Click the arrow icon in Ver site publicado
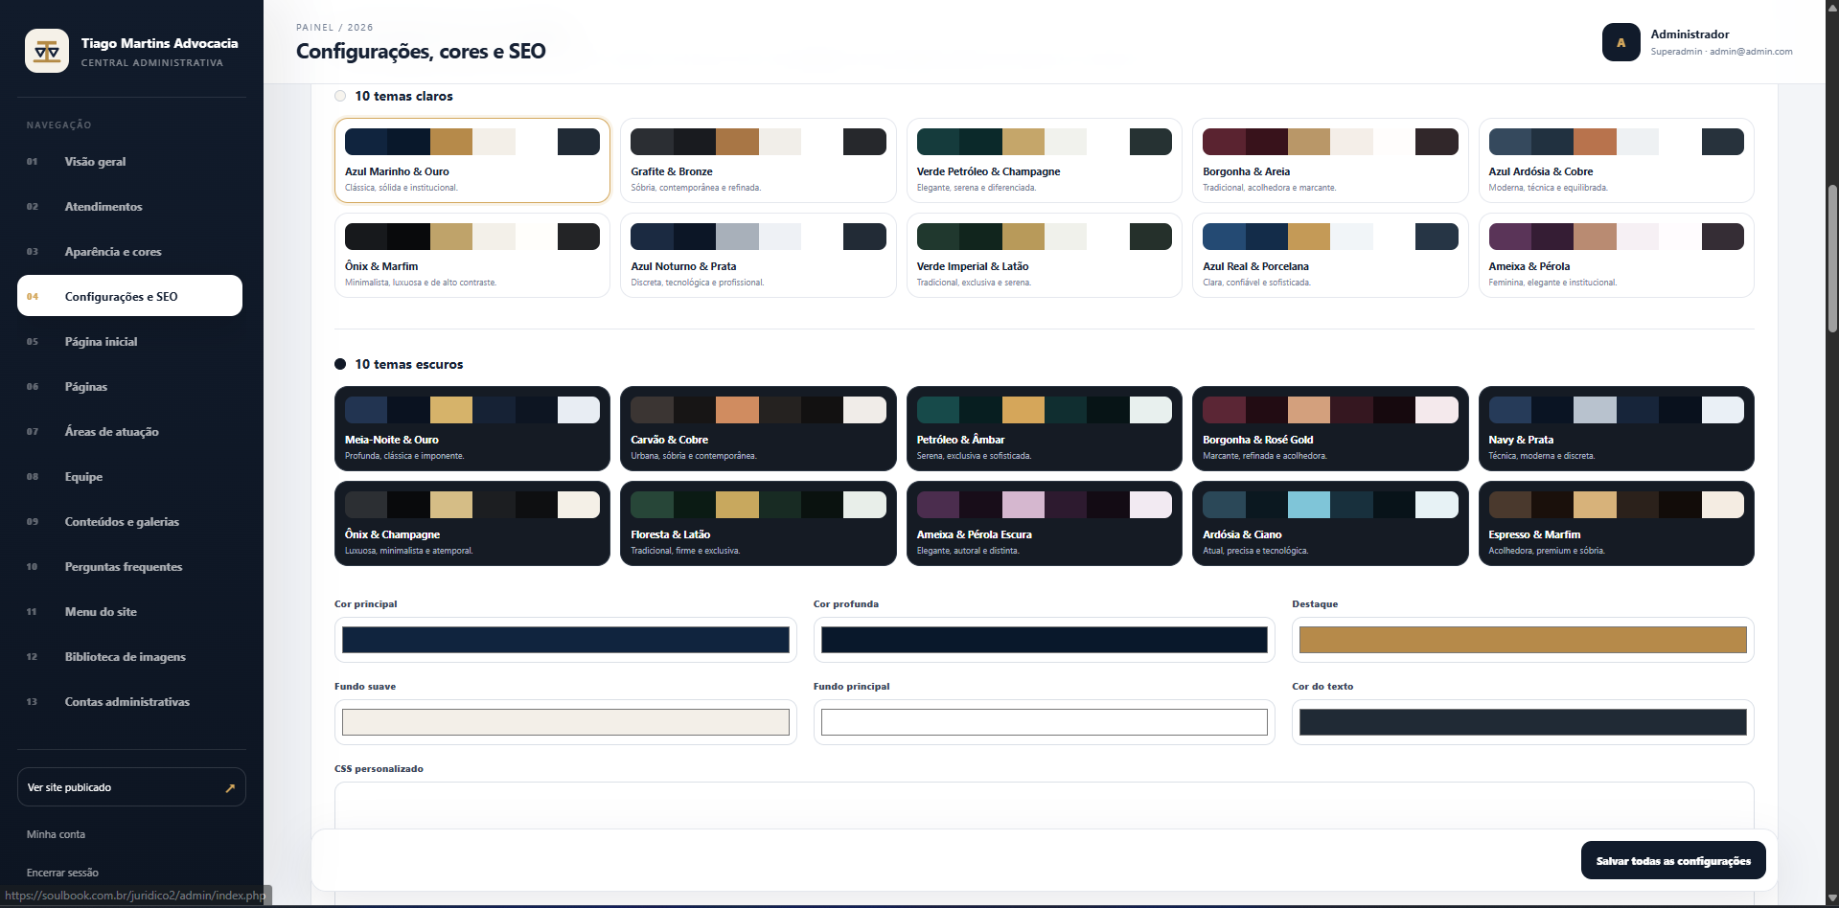Viewport: 1839px width, 908px height. (x=230, y=788)
